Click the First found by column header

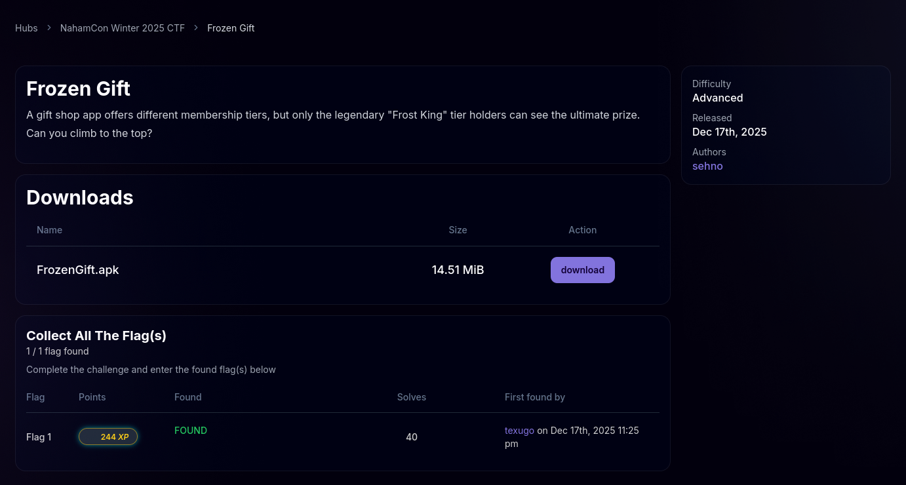[x=534, y=397]
